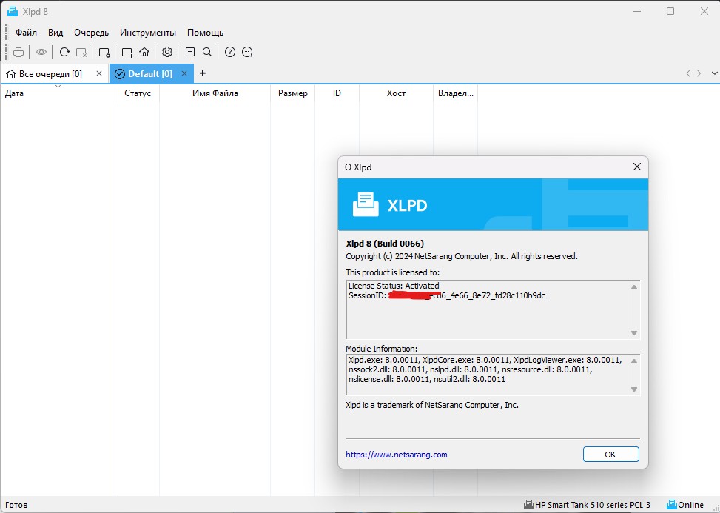Image resolution: width=720 pixels, height=513 pixels.
Task: Click the Print icon in the toolbar
Action: 18,53
